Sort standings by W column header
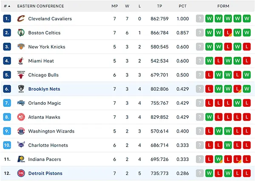This screenshot has height=181, width=255. tap(127, 6)
